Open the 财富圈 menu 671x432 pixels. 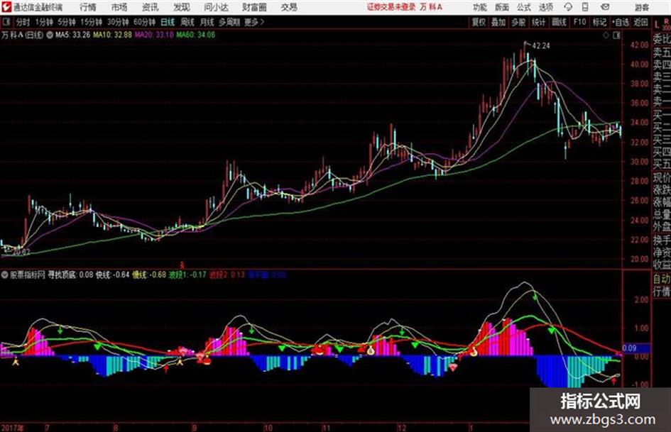[x=254, y=7]
